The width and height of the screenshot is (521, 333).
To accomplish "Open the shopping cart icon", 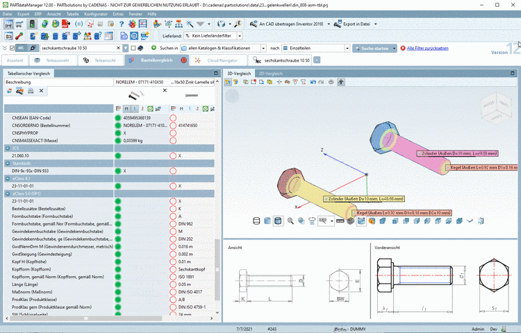I will (19, 24).
